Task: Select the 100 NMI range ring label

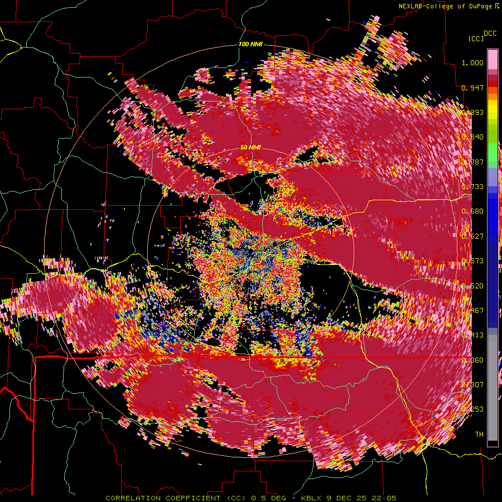Action: point(250,44)
